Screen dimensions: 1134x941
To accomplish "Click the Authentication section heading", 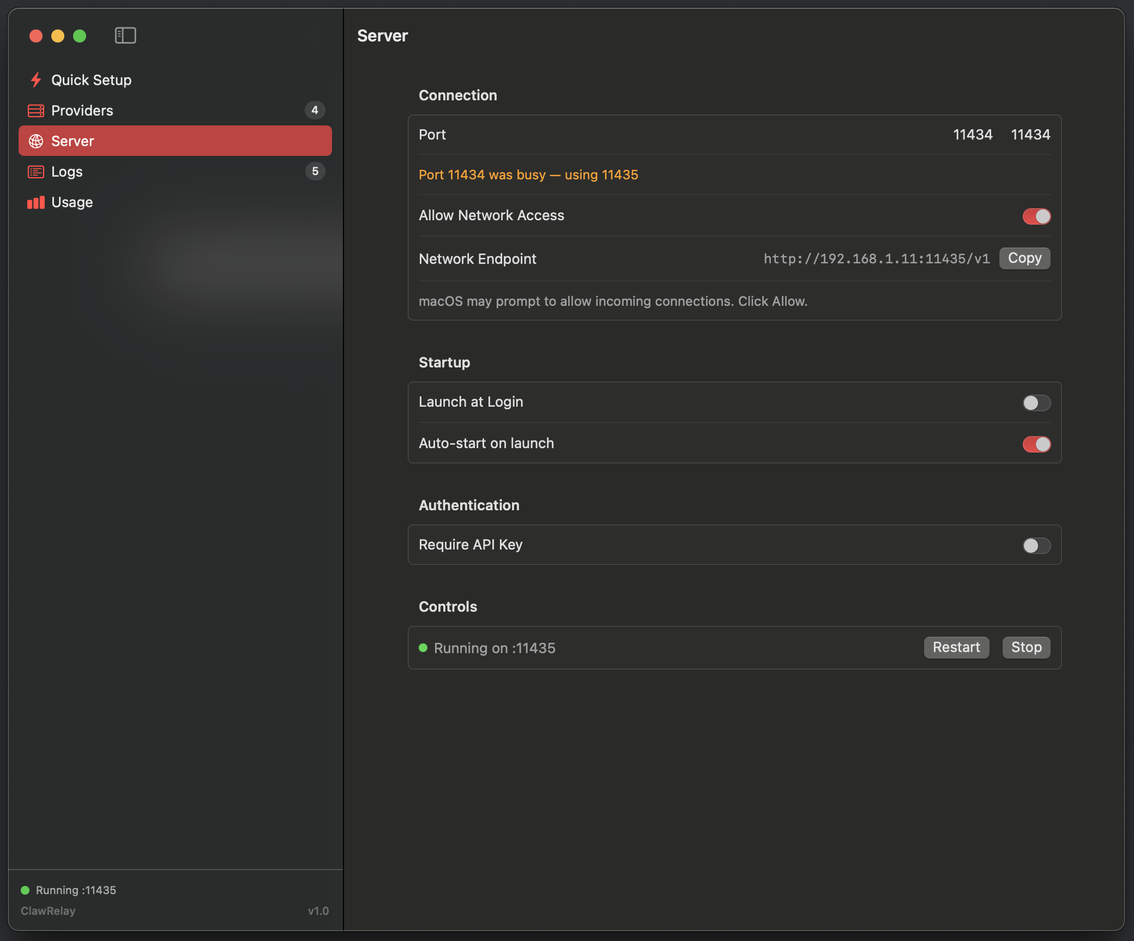I will tap(469, 505).
